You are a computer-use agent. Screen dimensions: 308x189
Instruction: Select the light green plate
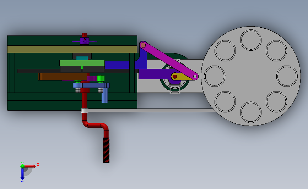[x=82, y=63]
